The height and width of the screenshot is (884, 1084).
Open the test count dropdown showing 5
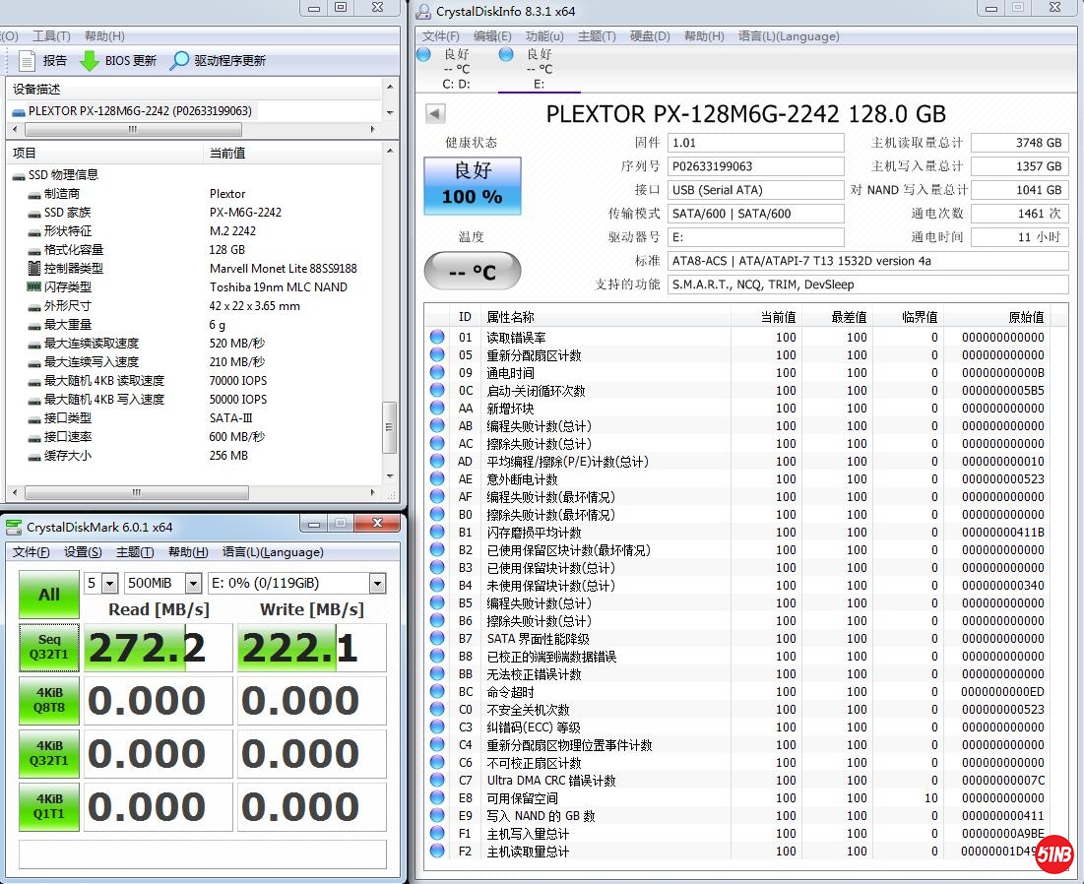click(x=110, y=584)
